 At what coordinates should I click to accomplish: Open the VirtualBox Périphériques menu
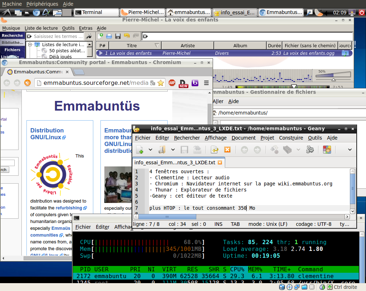[42, 4]
